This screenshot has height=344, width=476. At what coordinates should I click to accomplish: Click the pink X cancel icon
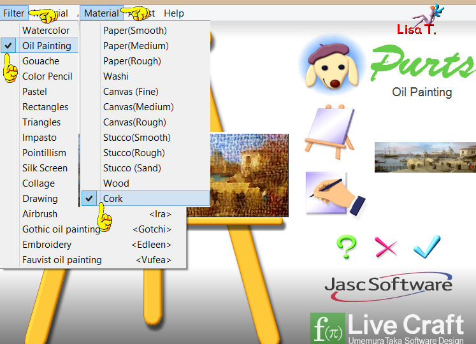pos(386,247)
